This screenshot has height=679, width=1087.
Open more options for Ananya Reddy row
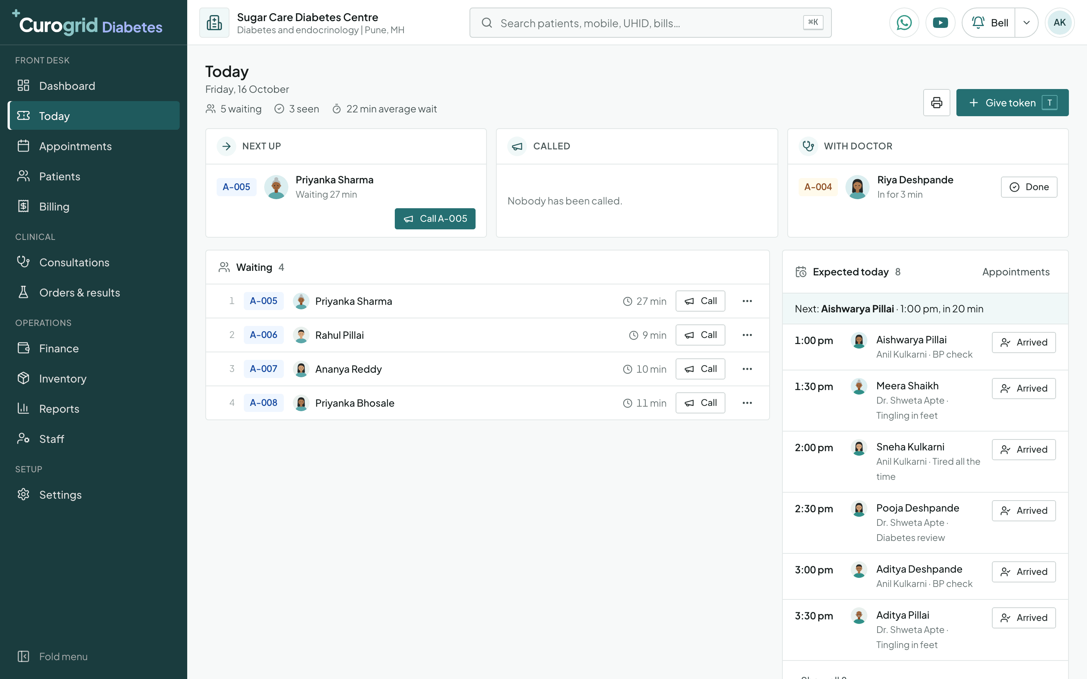point(747,369)
